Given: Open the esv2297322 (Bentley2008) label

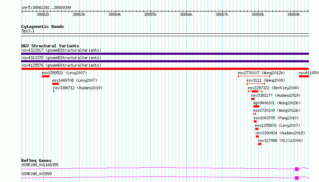Looking at the screenshot, I should [273, 88].
